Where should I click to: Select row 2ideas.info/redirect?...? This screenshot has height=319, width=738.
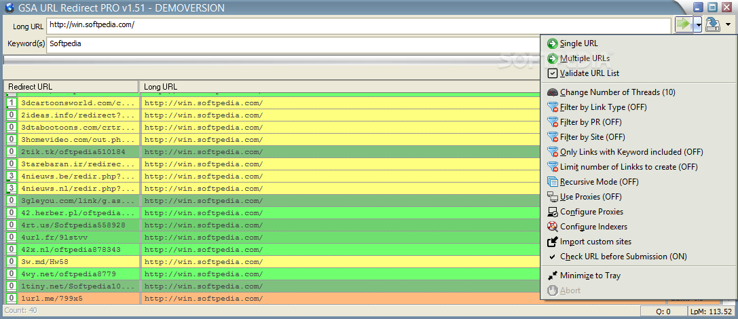tap(272, 115)
